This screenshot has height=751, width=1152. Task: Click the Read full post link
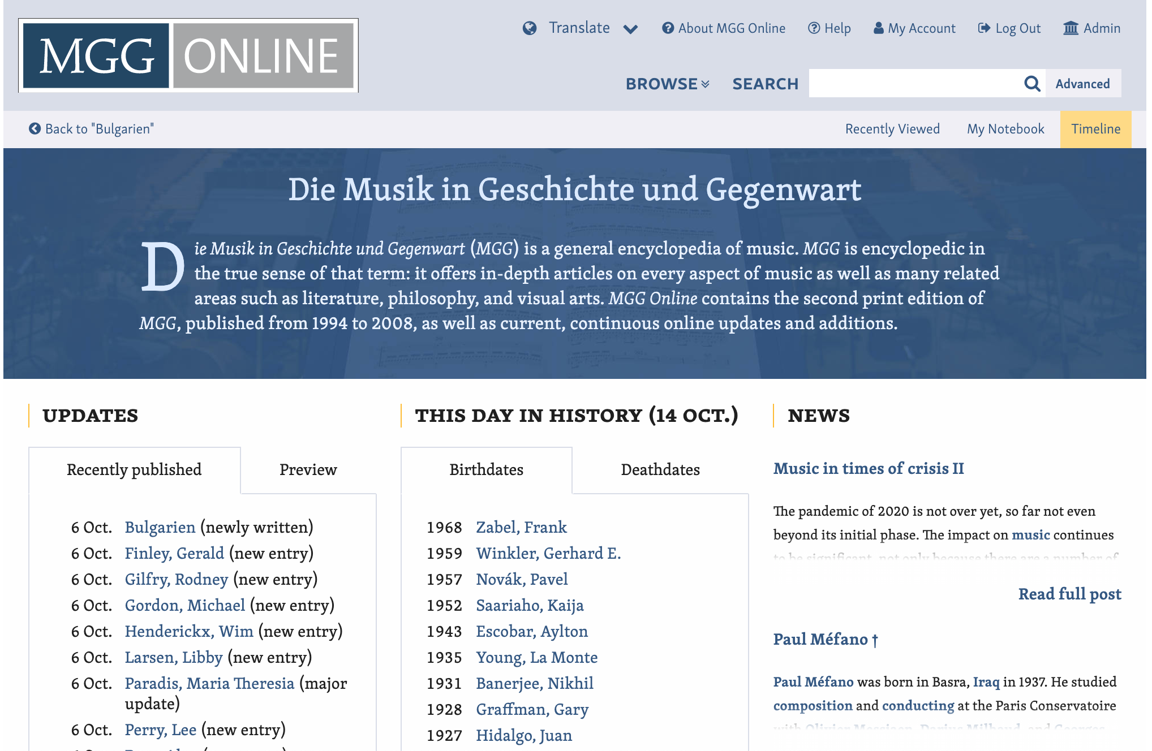(x=1070, y=594)
